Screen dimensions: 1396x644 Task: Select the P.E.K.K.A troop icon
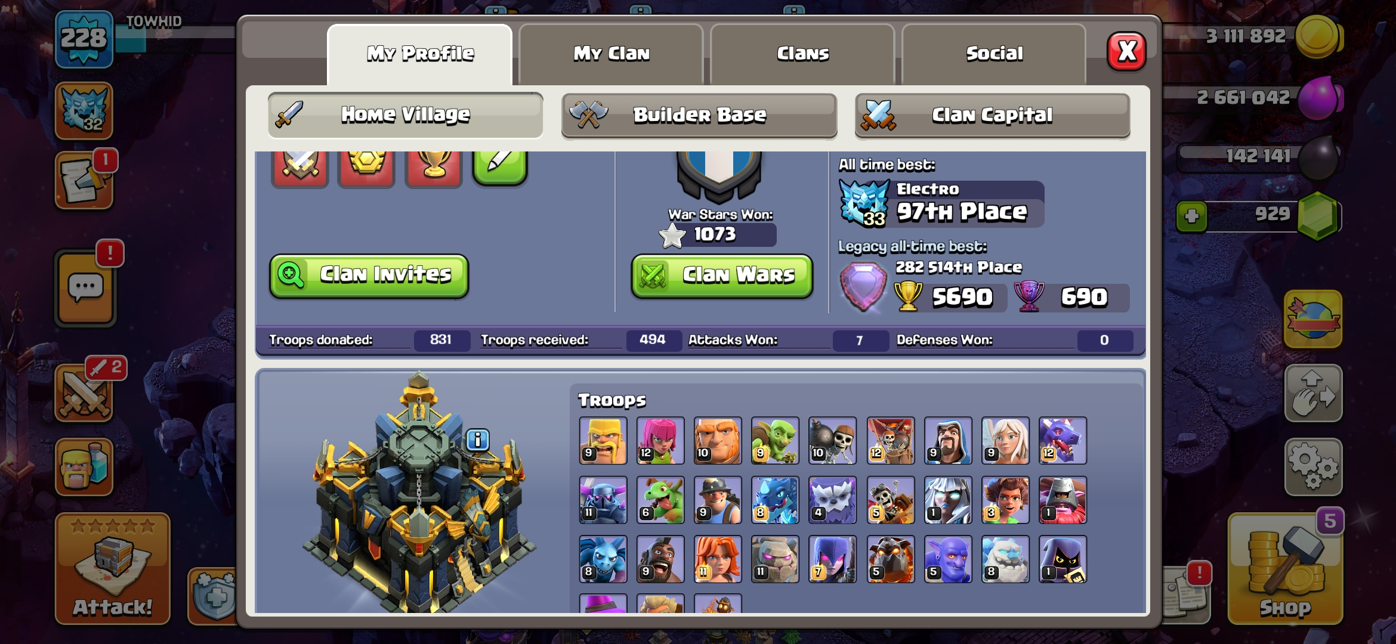603,500
